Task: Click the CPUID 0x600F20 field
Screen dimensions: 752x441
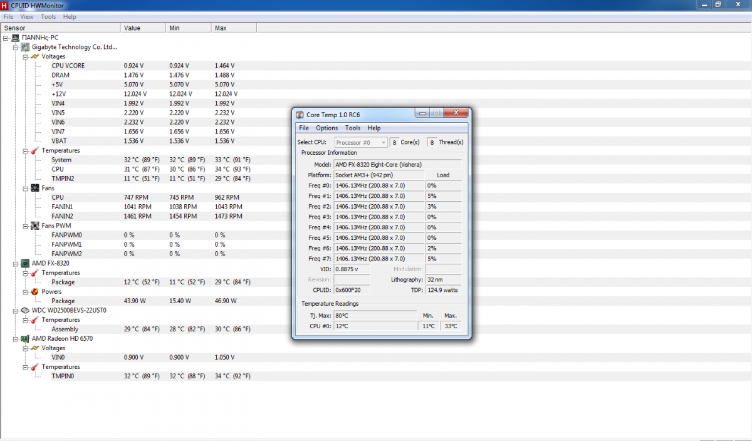Action: coord(352,290)
